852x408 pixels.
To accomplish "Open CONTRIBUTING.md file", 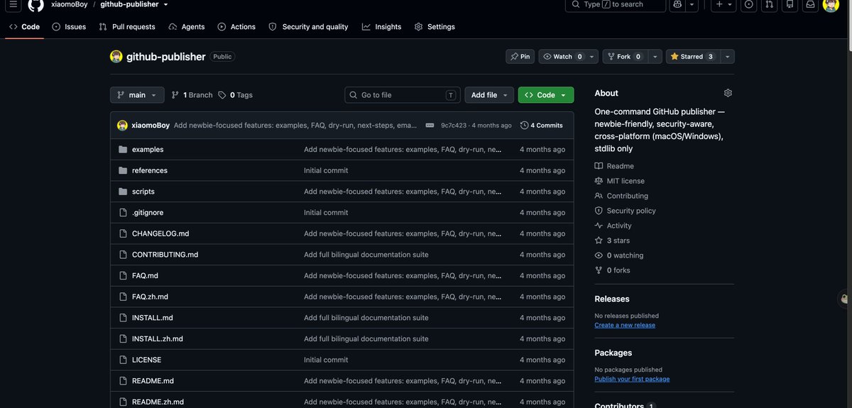I will pyautogui.click(x=165, y=255).
